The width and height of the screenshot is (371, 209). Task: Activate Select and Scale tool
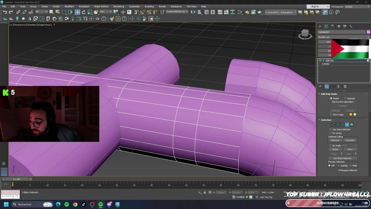tap(90, 12)
